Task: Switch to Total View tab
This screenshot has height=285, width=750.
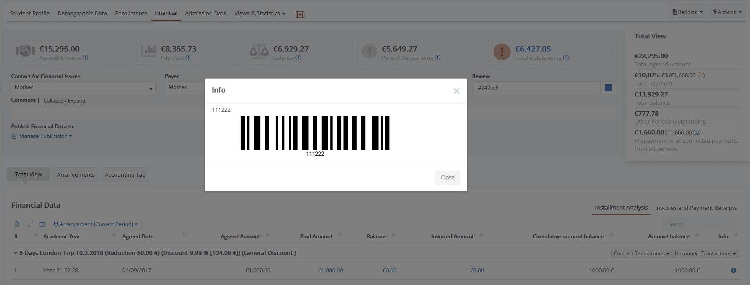Action: pos(28,174)
